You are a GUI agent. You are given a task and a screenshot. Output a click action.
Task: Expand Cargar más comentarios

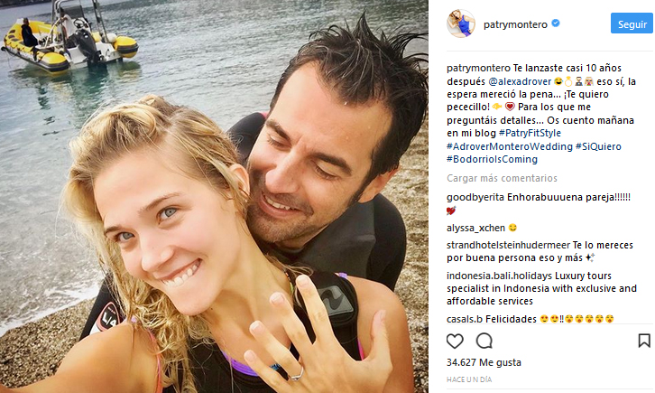tap(502, 178)
